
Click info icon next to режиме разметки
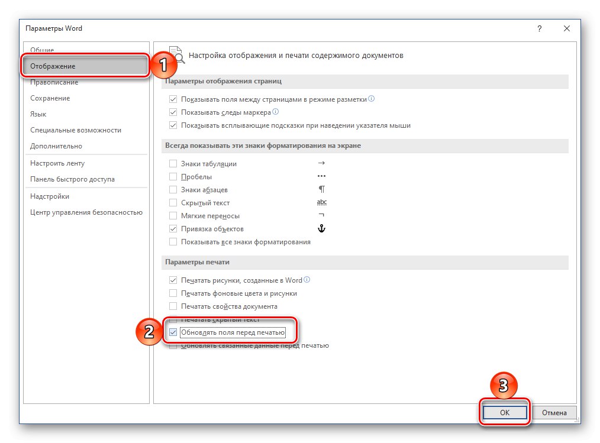[x=371, y=99]
